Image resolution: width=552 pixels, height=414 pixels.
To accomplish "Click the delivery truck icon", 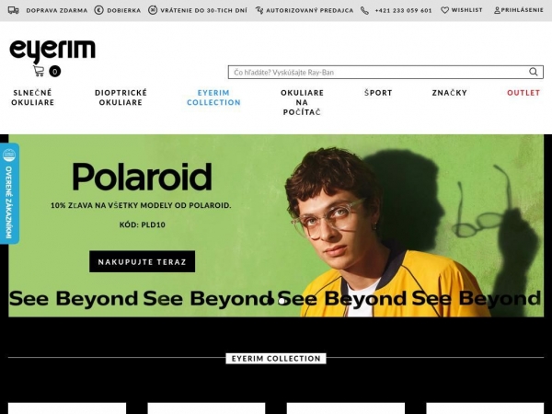I will click(14, 10).
